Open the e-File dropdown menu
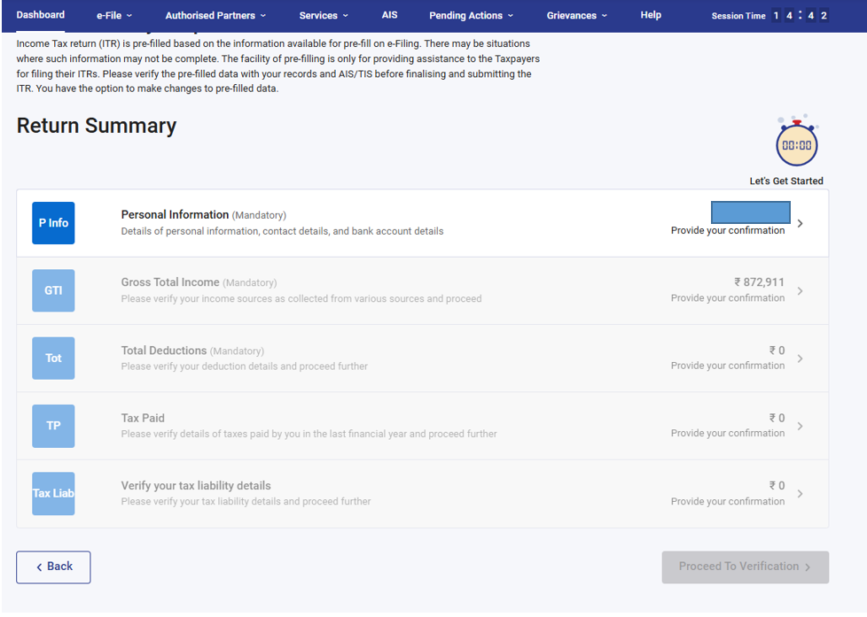This screenshot has width=867, height=617. click(x=113, y=16)
